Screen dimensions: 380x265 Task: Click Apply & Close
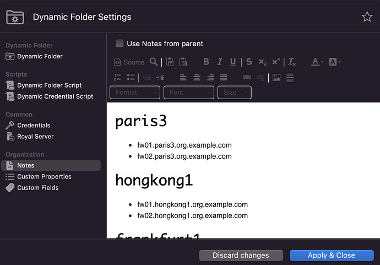tap(331, 255)
